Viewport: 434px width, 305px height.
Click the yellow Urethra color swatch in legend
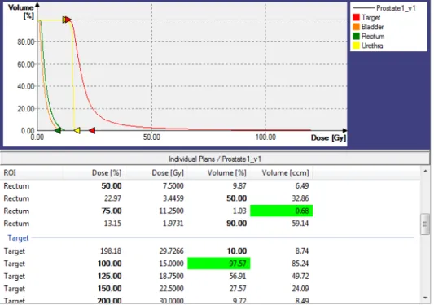pyautogui.click(x=356, y=46)
